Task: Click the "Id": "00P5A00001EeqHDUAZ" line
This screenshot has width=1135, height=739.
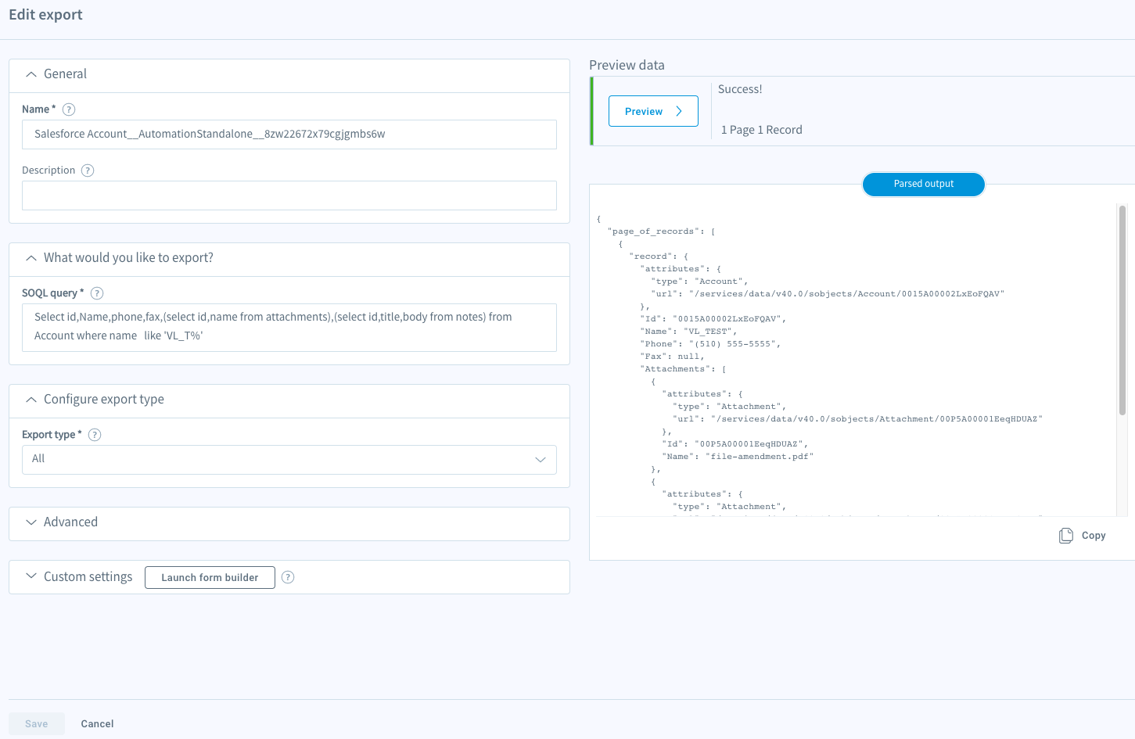Action: [735, 444]
